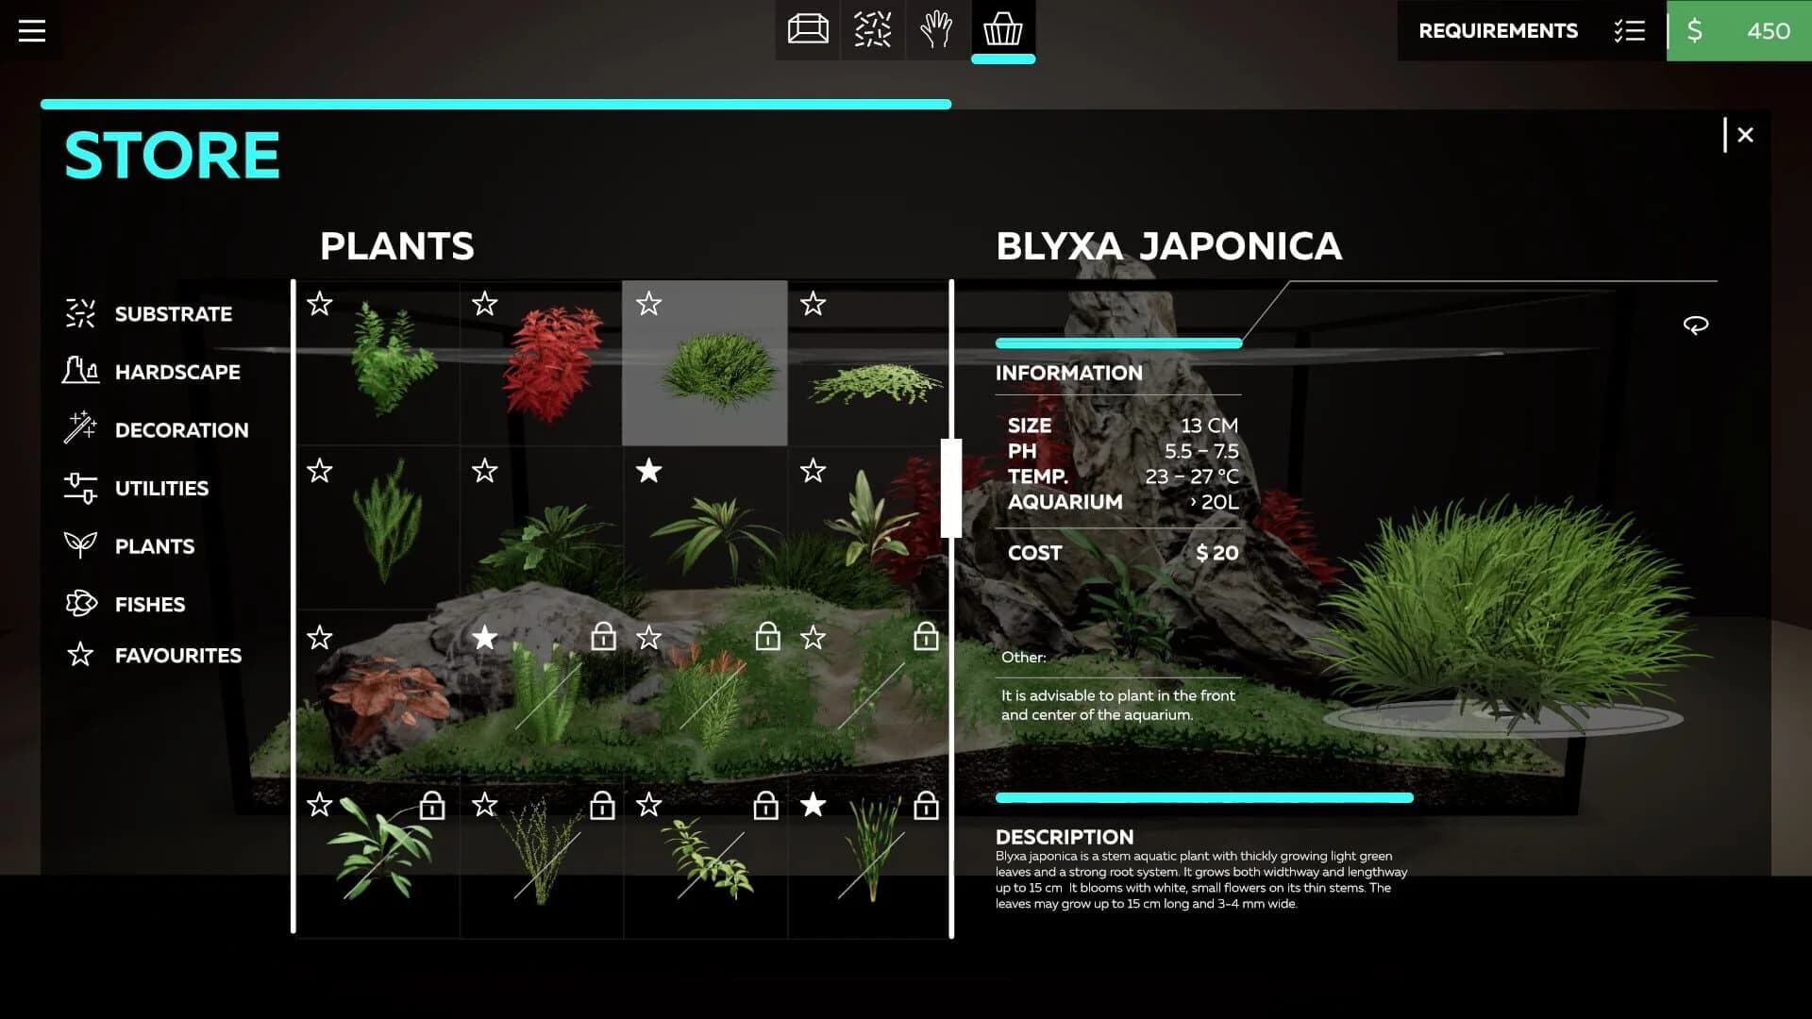Click the aquarium tank icon
1812x1019 pixels.
coord(807,30)
